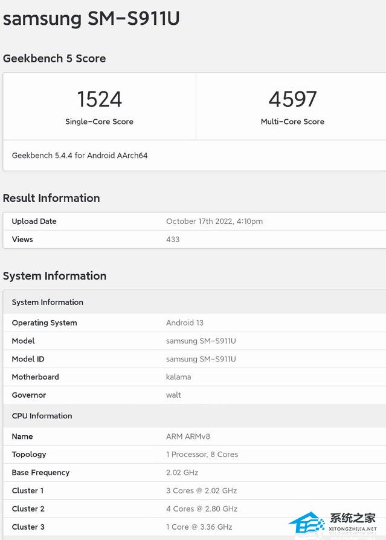Click the Single-Core Score label
Screen dimensions: 386x540
(100, 122)
